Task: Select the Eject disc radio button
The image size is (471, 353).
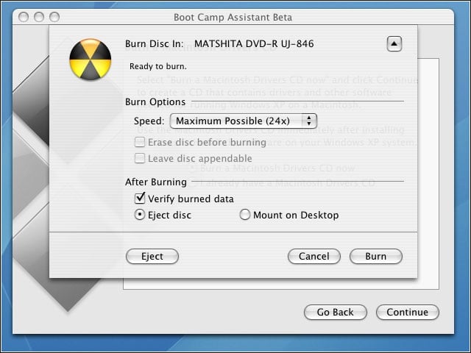Action: tap(140, 215)
